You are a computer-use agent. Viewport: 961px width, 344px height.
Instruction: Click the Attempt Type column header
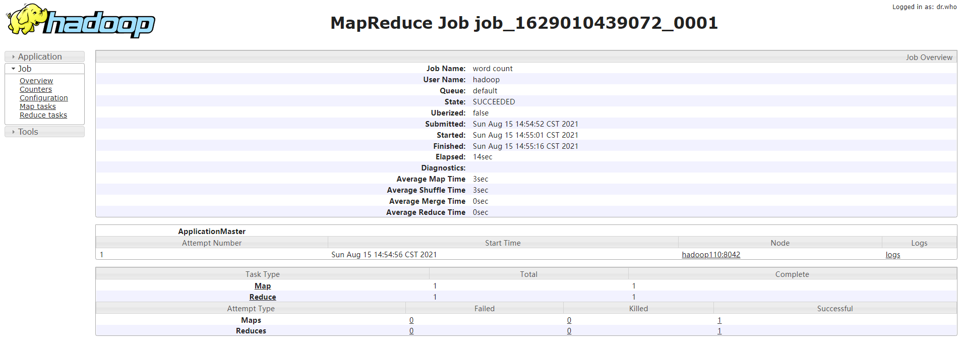click(x=251, y=309)
